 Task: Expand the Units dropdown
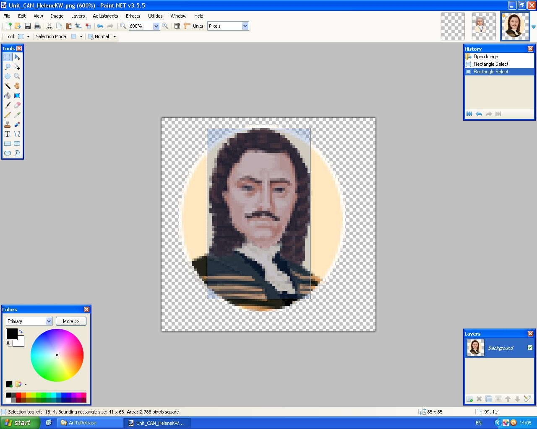(245, 26)
